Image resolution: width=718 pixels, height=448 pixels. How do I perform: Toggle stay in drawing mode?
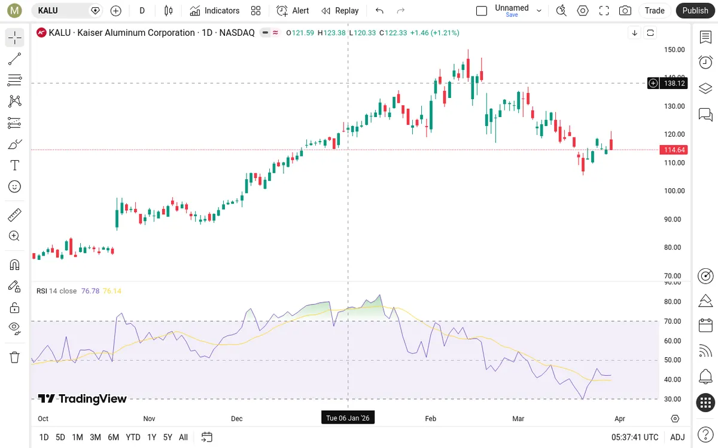15,286
